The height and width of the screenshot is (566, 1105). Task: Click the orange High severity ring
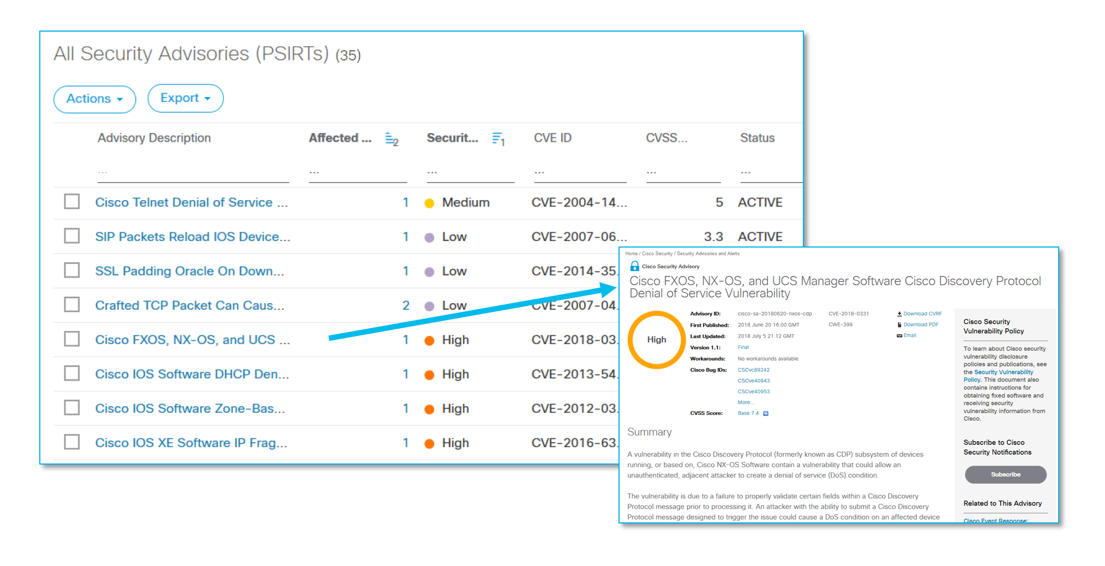coord(657,340)
